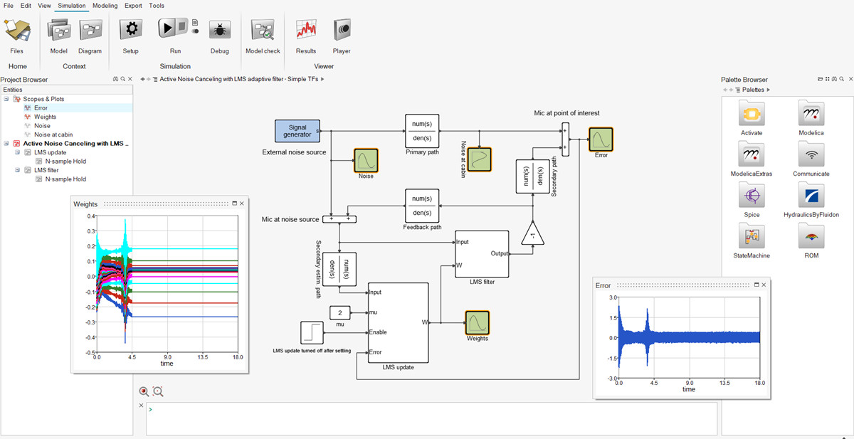Click the Diagram context icon

90,30
